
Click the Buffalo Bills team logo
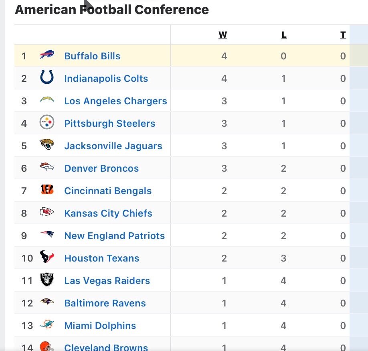click(47, 55)
